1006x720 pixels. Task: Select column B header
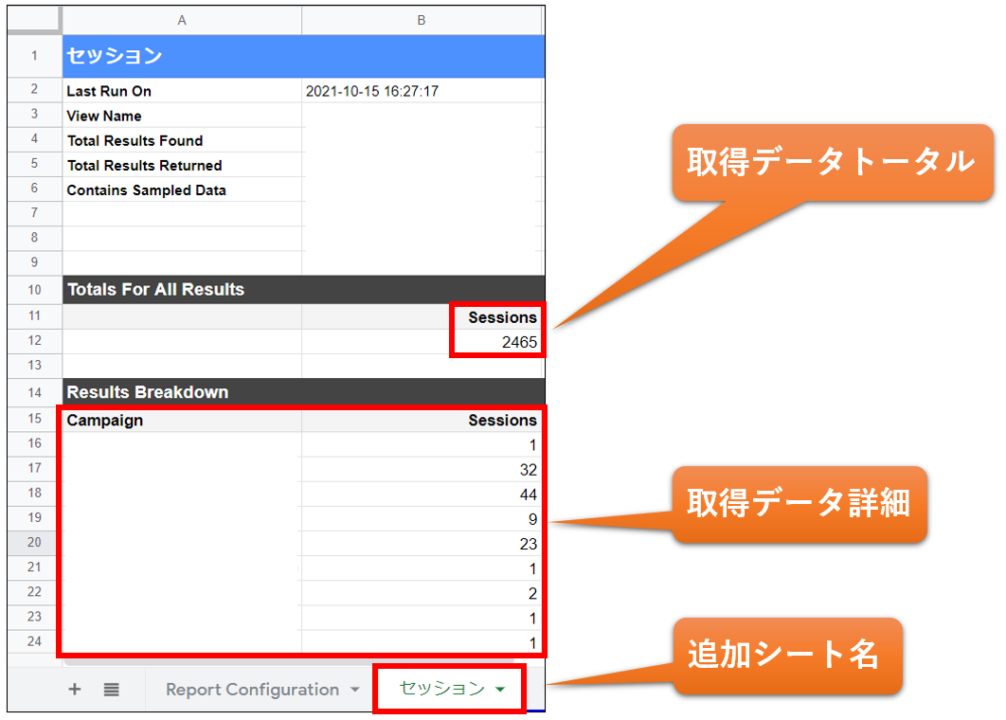tap(422, 21)
